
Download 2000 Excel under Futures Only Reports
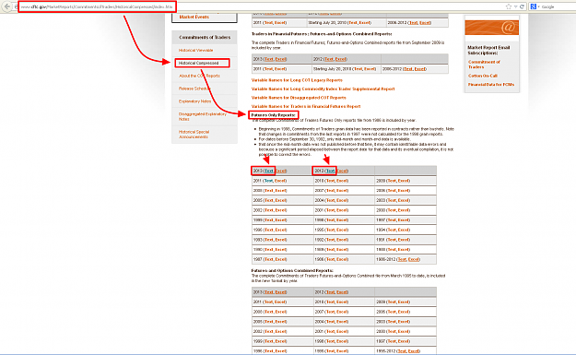pos(404,210)
